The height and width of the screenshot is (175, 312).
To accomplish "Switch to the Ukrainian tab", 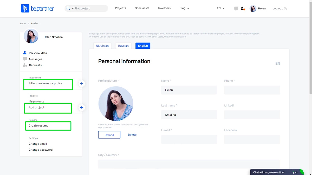I will click(102, 46).
